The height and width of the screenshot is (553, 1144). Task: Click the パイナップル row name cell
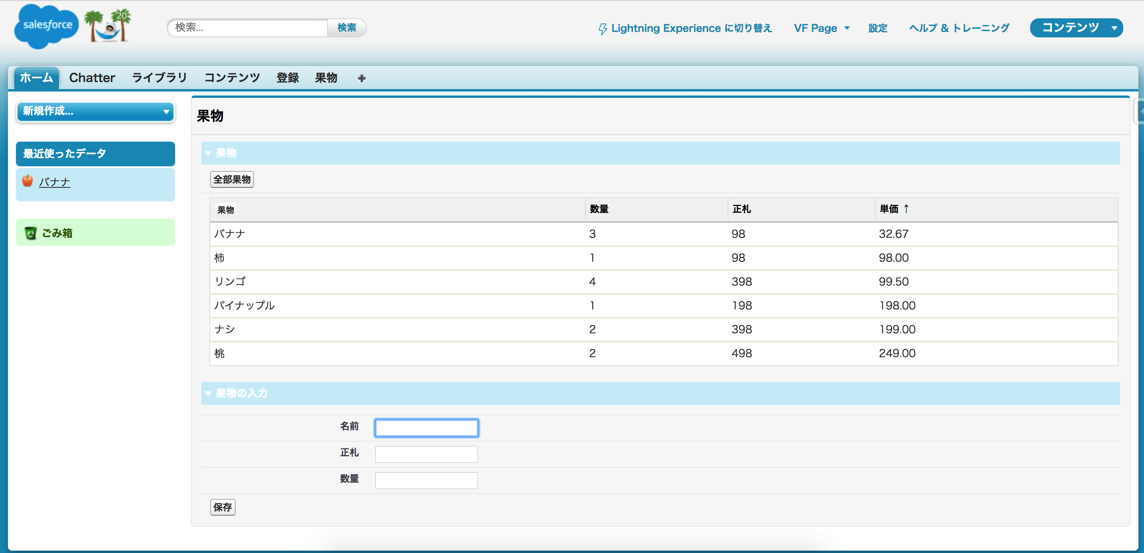point(244,306)
